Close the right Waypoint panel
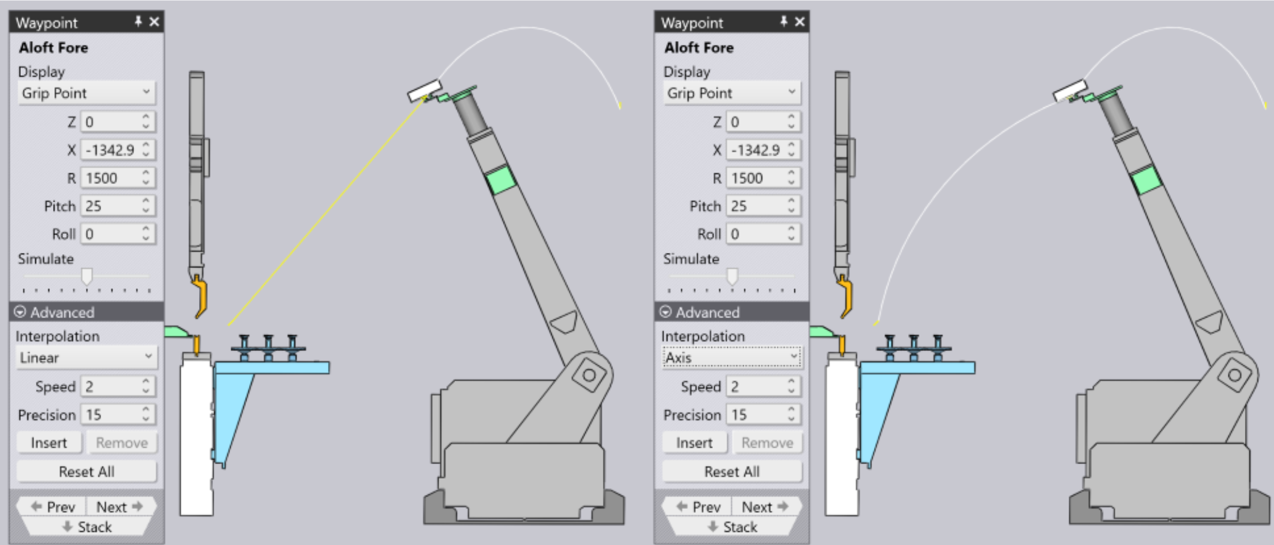 [799, 22]
